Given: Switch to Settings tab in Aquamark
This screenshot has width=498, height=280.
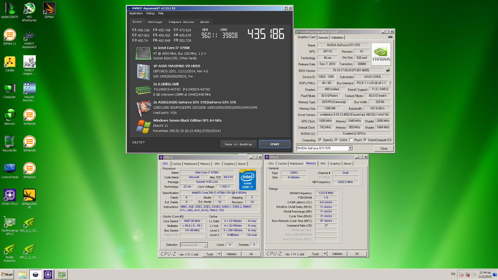Looking at the screenshot, I should point(155,22).
